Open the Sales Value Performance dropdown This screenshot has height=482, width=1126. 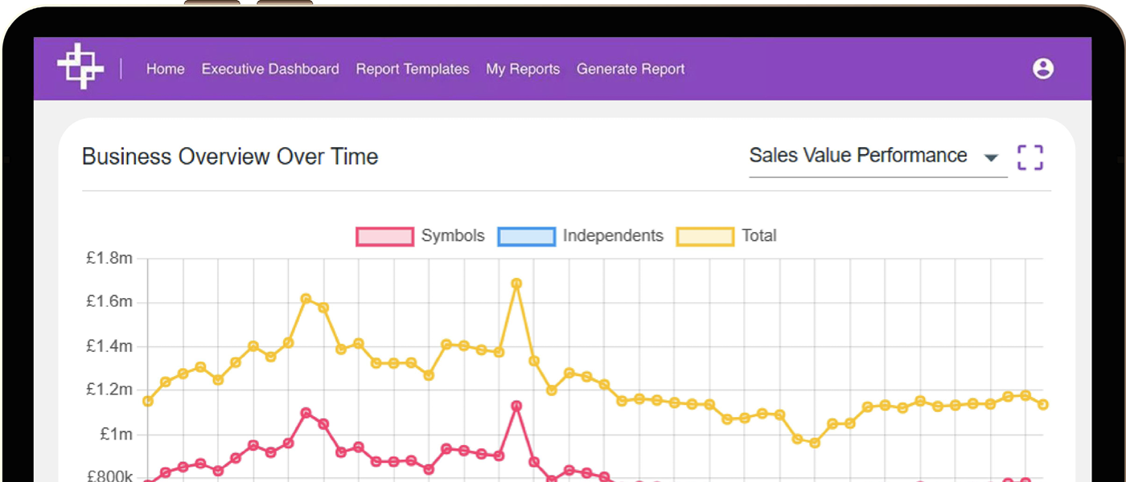click(858, 156)
